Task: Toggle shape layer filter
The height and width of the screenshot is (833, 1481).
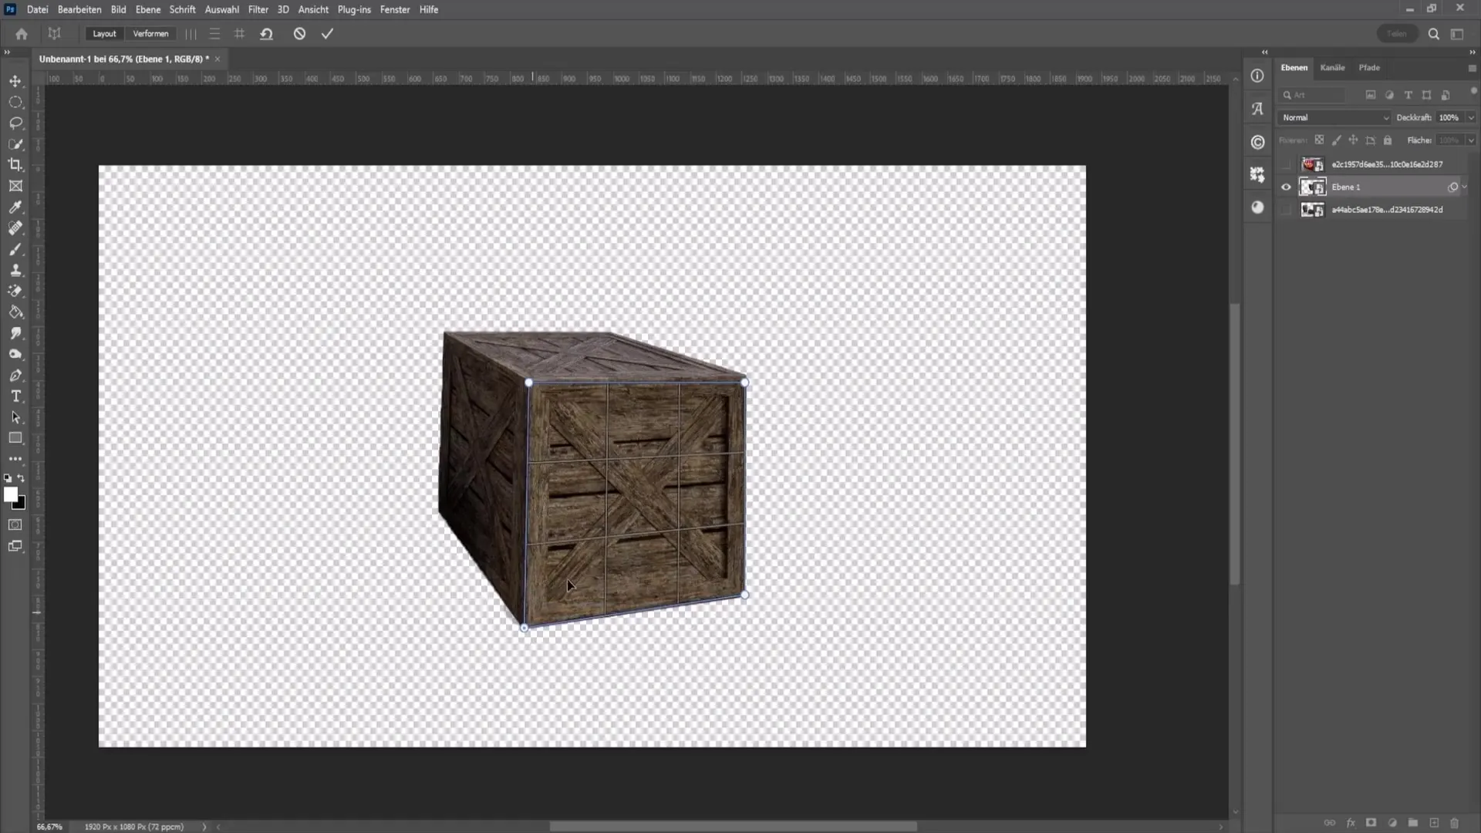Action: [1426, 95]
